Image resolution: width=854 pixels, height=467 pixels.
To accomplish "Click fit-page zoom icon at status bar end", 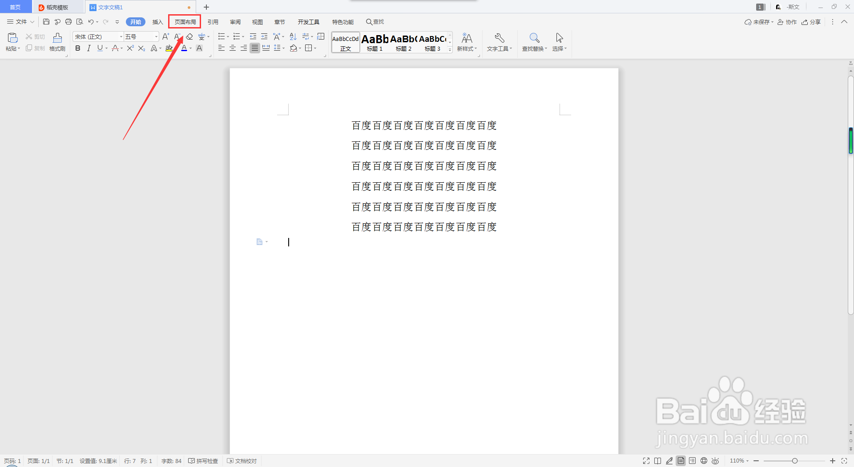I will point(844,461).
